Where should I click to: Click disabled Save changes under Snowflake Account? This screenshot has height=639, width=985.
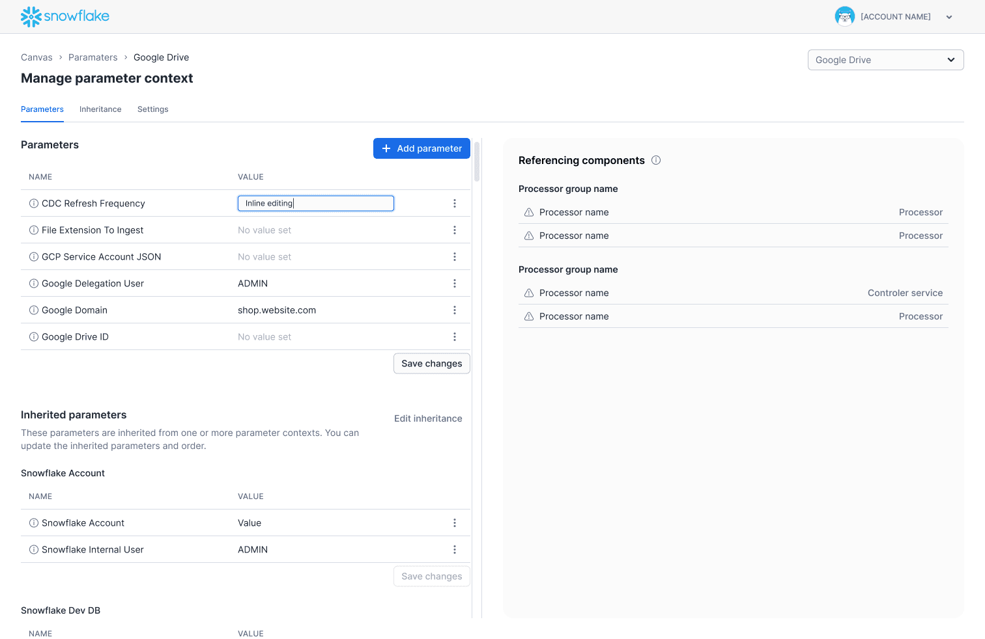tap(432, 577)
